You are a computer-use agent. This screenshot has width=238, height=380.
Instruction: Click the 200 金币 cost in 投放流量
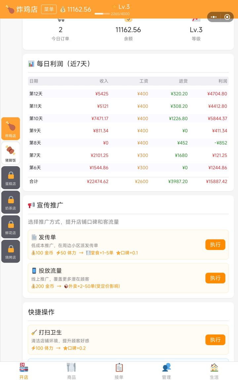[x=43, y=286]
